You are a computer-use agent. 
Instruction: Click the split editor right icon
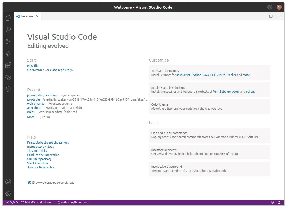(271, 16)
